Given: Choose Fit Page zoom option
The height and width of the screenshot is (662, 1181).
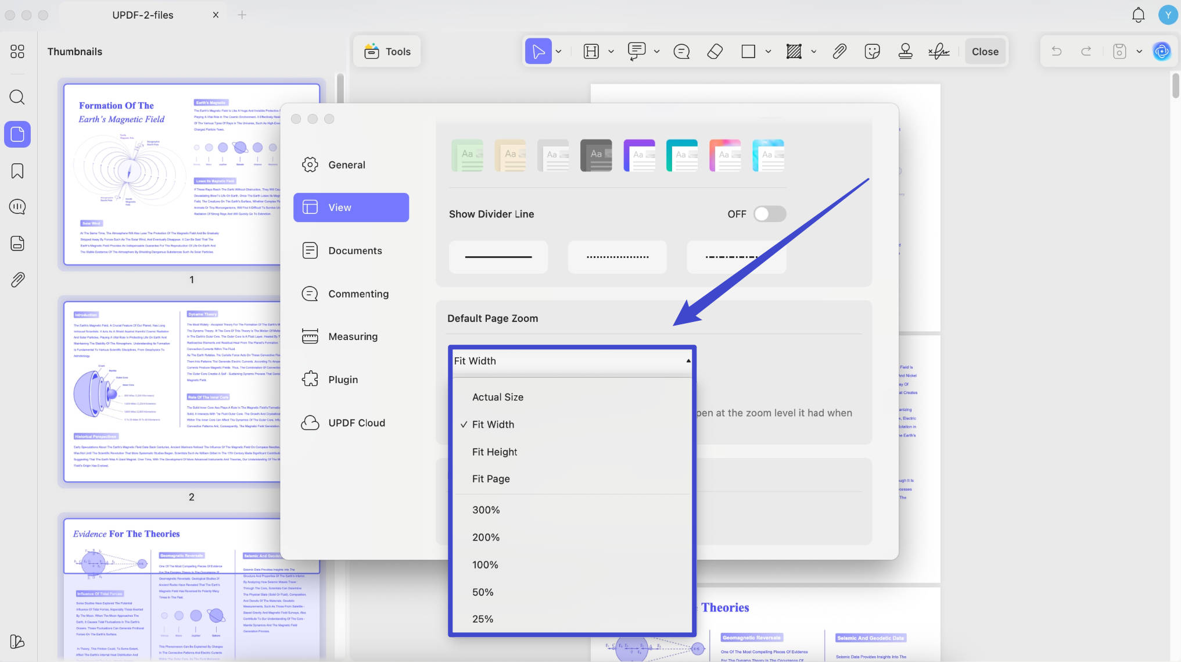Looking at the screenshot, I should (x=572, y=479).
